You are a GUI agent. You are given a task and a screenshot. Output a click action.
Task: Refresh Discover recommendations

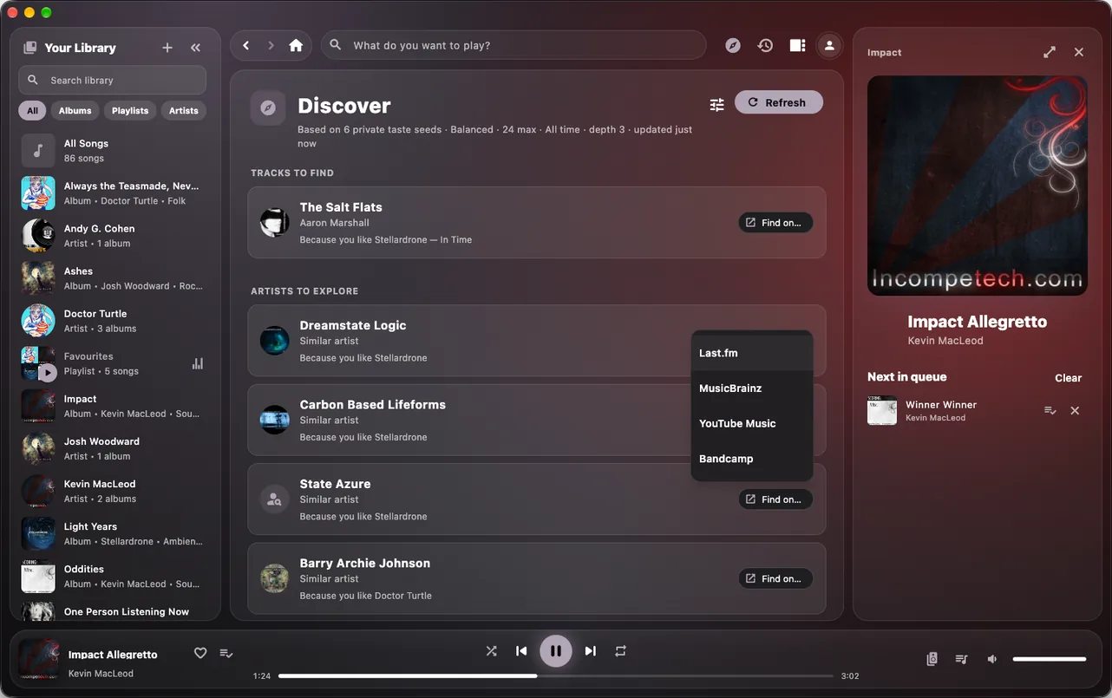point(778,102)
